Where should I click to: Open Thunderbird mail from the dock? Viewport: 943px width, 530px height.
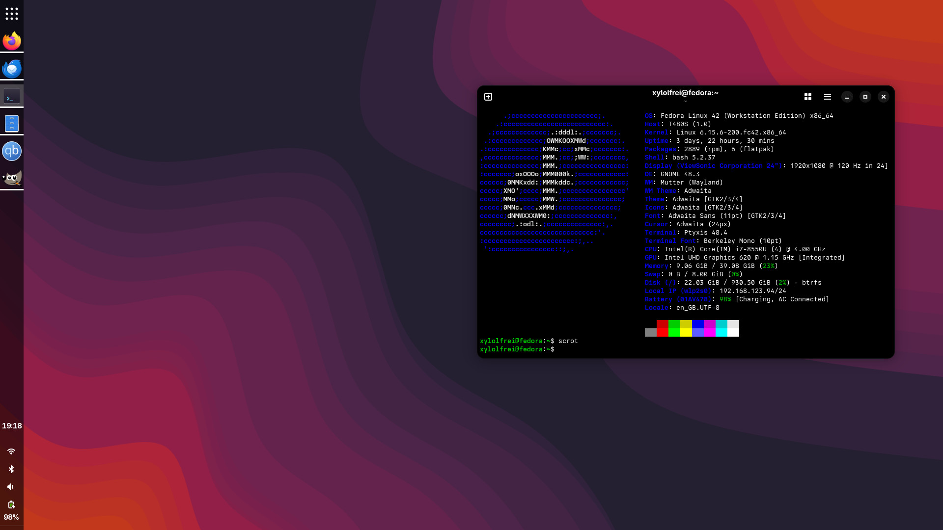pos(12,69)
